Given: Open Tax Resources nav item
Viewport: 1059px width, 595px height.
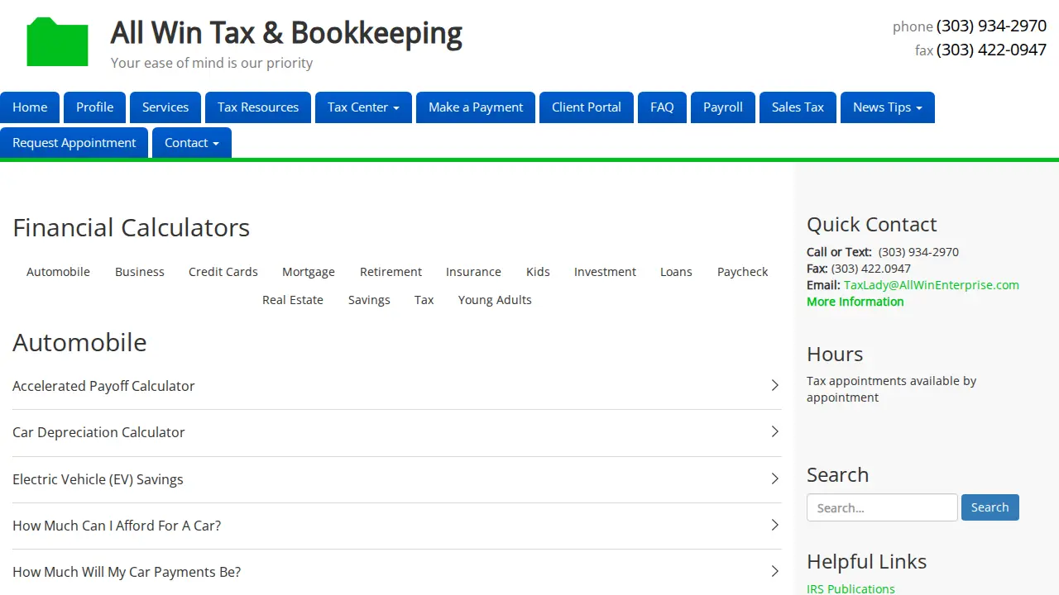Looking at the screenshot, I should coord(258,107).
